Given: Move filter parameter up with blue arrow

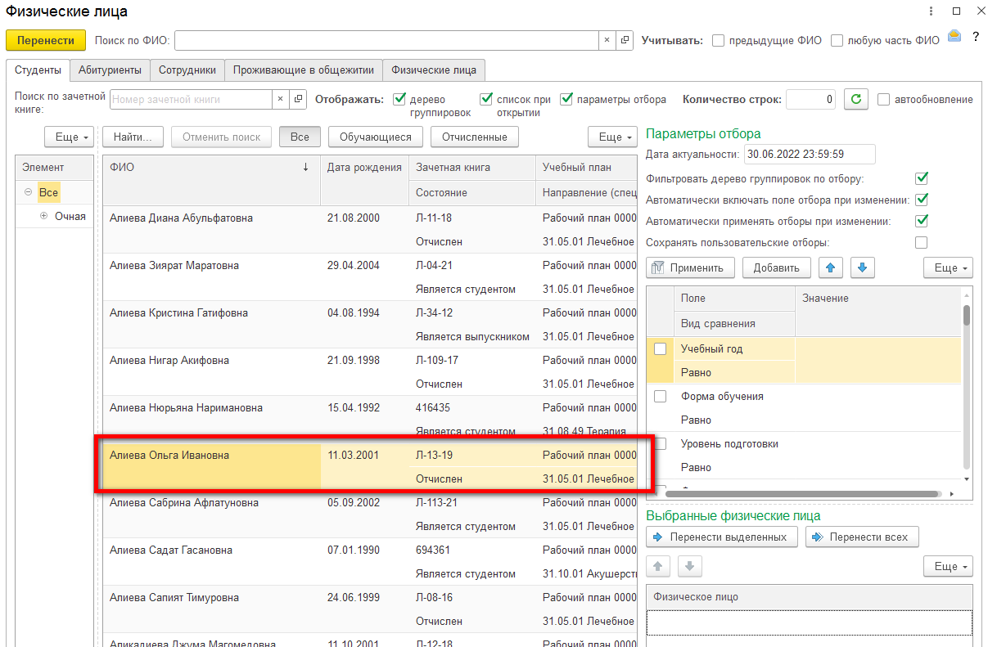Looking at the screenshot, I should coord(830,267).
